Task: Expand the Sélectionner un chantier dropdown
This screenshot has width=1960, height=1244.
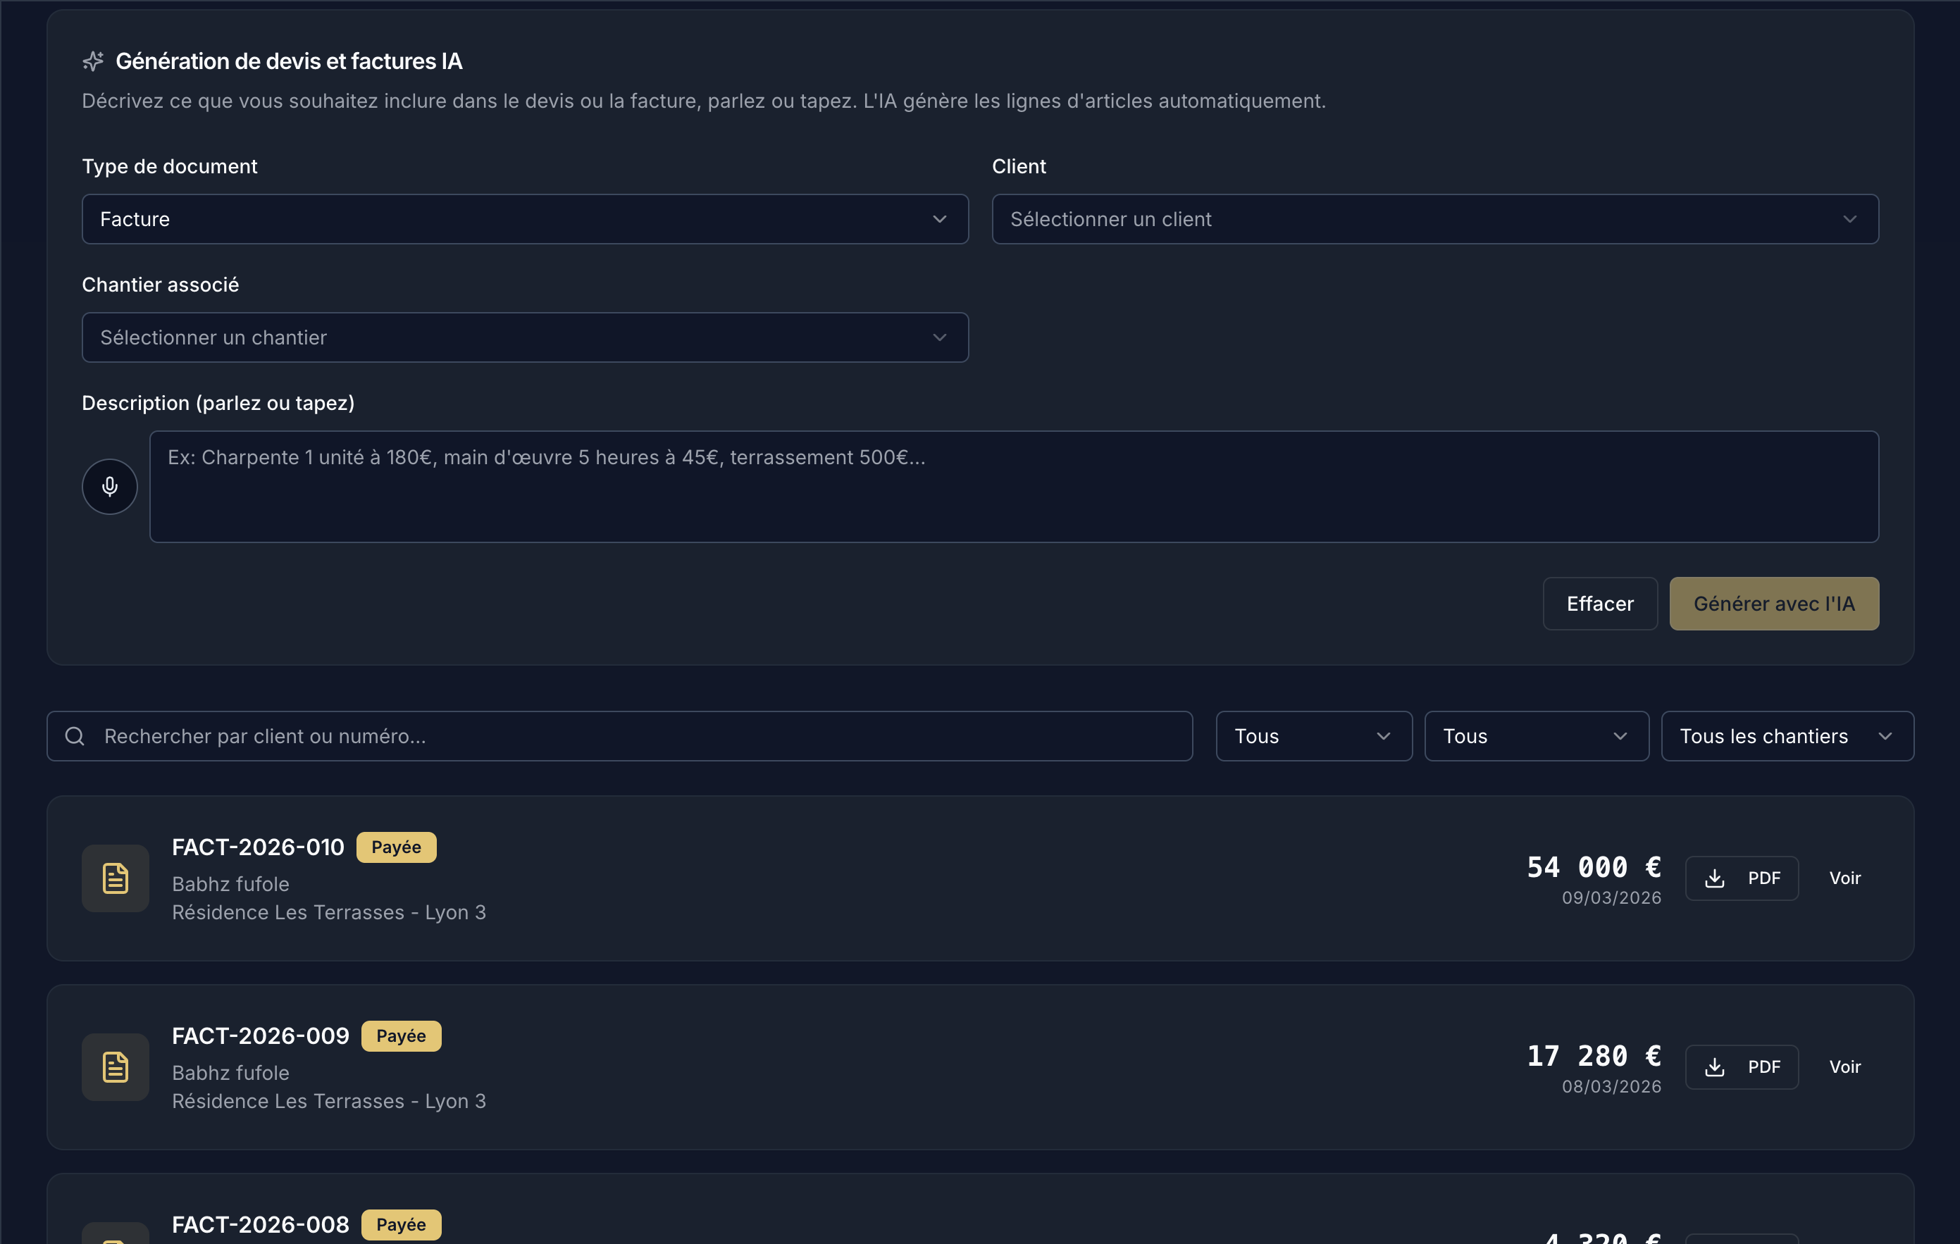Action: (x=524, y=337)
